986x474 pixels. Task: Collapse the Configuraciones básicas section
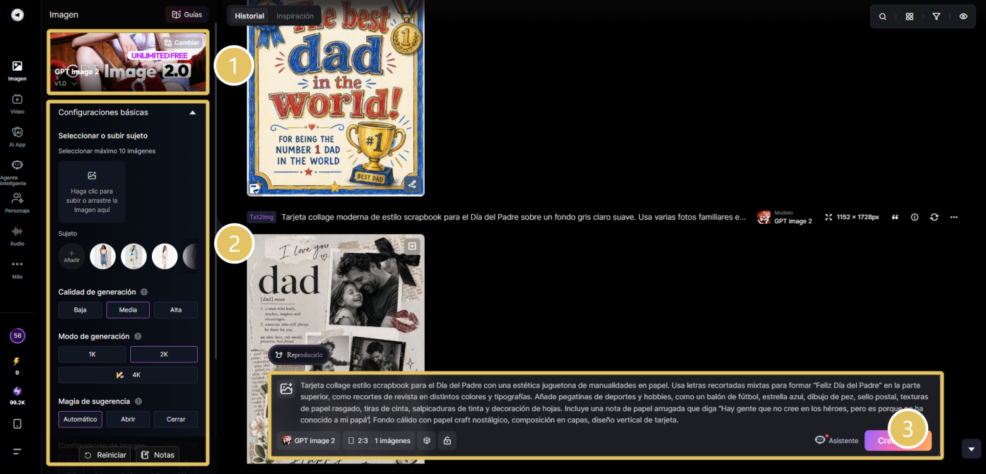tap(193, 112)
